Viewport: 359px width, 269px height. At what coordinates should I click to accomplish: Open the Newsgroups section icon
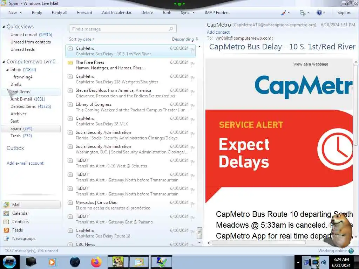click(x=6, y=239)
